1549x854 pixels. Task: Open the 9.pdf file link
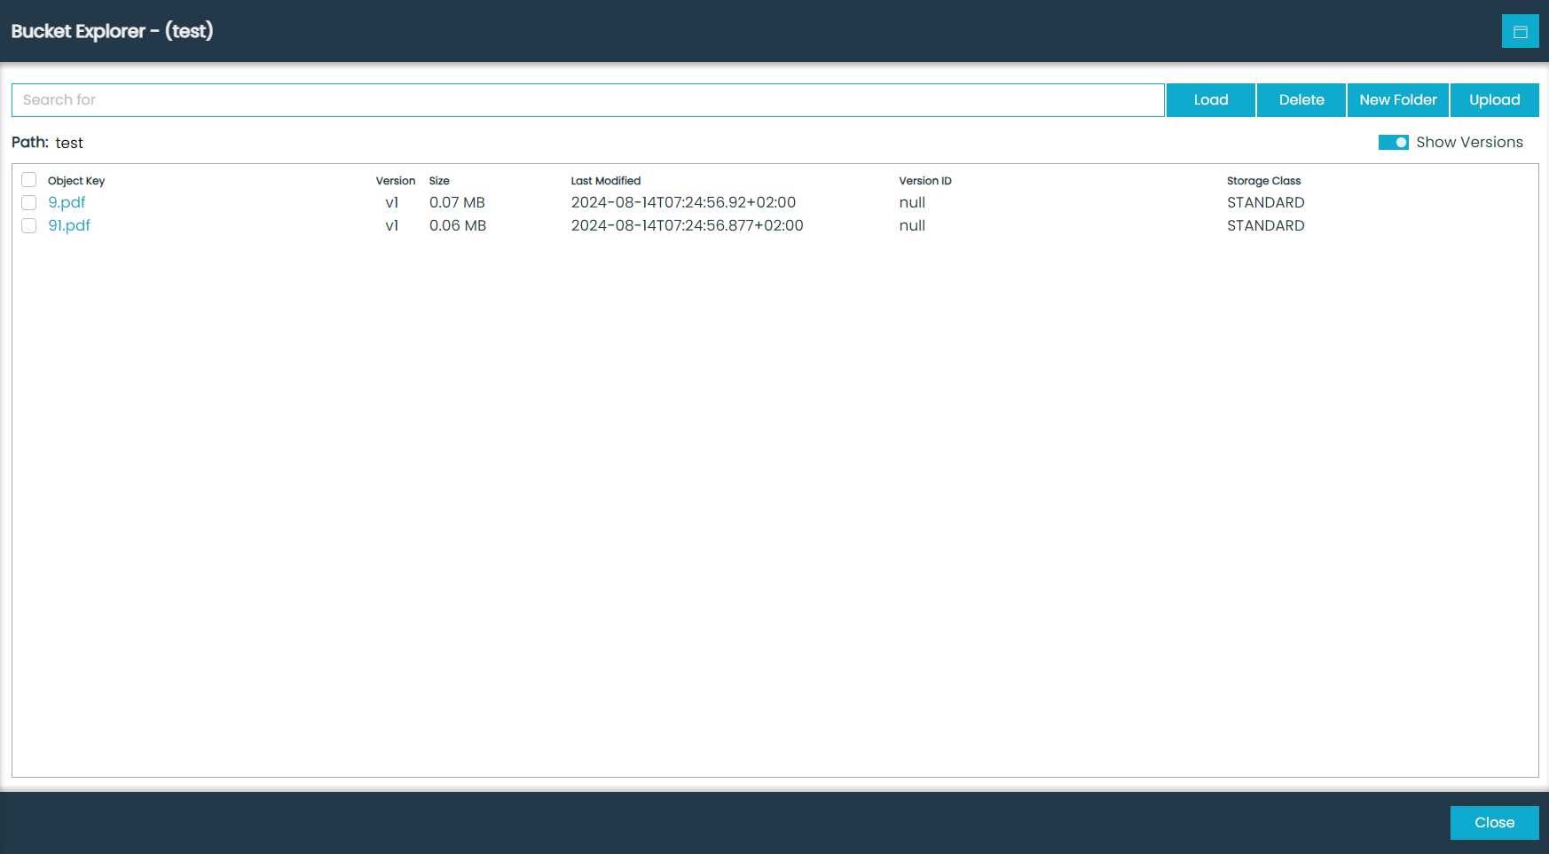pos(67,203)
